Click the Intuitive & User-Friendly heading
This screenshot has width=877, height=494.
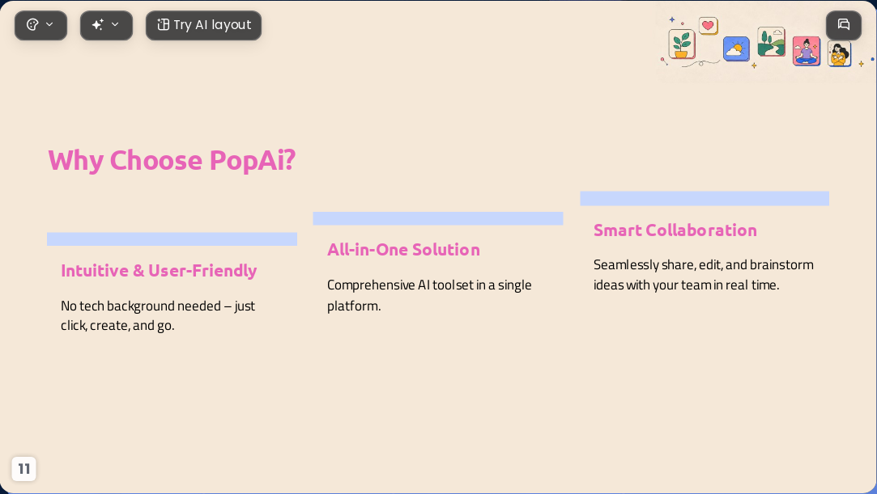pyautogui.click(x=159, y=271)
